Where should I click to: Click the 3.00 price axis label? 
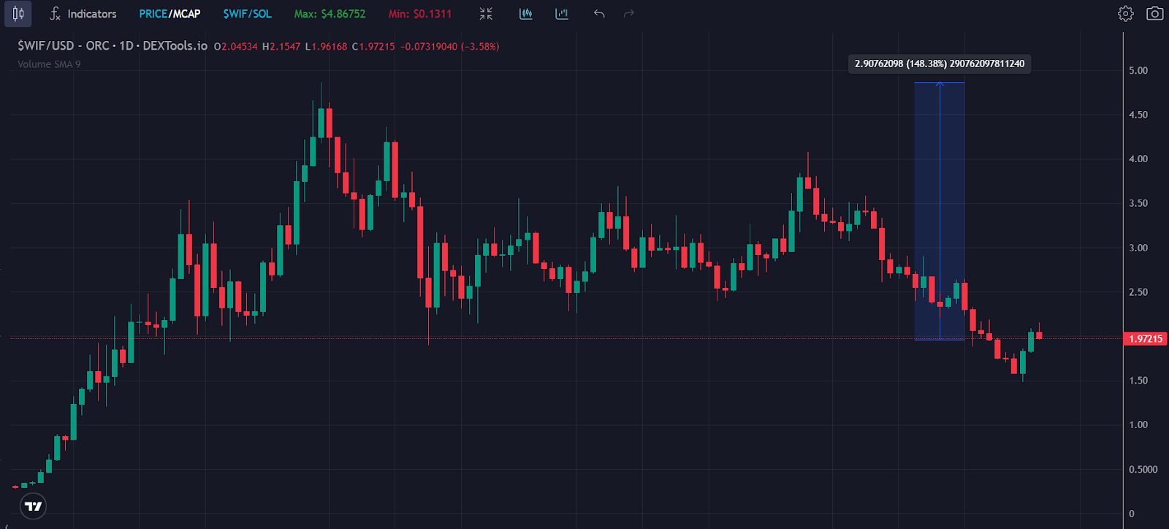pyautogui.click(x=1138, y=248)
